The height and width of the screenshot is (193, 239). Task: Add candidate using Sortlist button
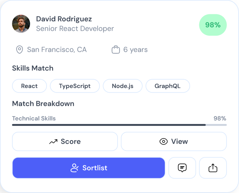click(x=89, y=168)
